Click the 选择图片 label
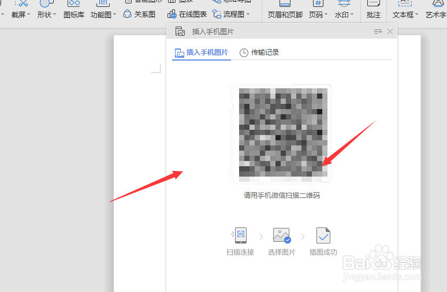This screenshot has height=292, width=447. [282, 252]
